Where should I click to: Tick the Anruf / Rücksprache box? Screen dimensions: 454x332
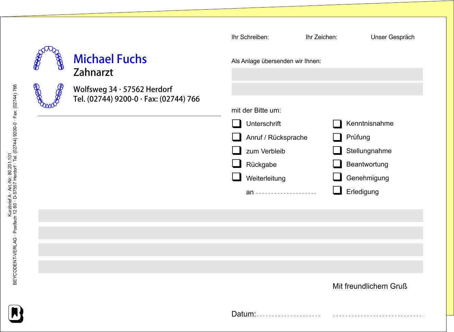tap(237, 137)
